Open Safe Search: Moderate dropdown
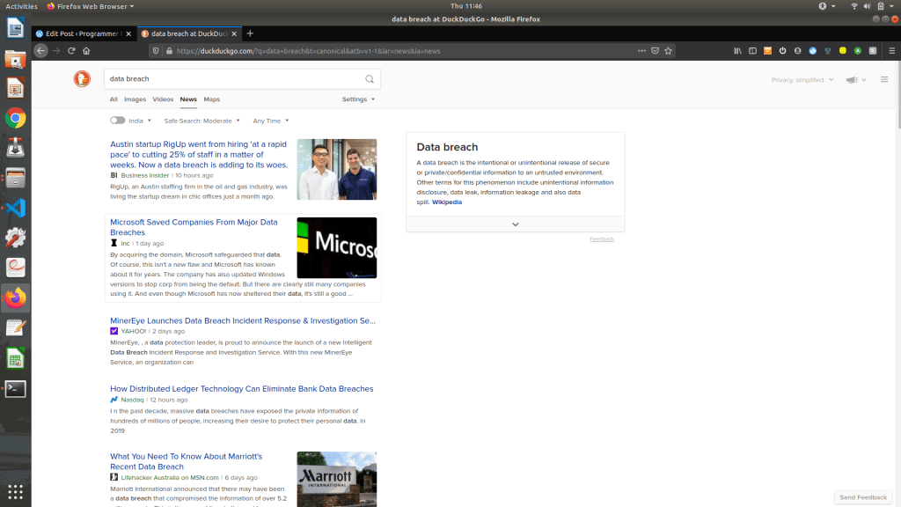Image resolution: width=901 pixels, height=507 pixels. 201,121
